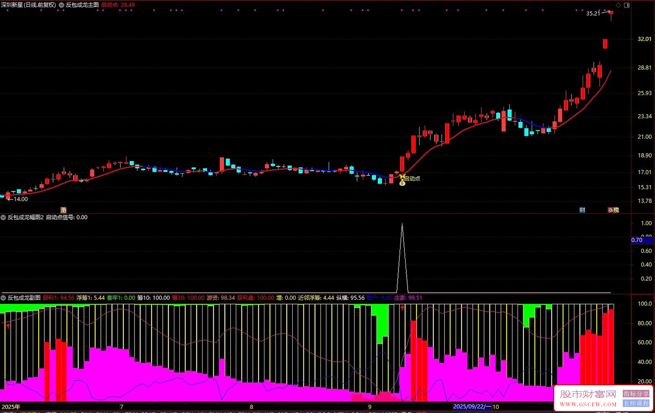Click the 反包成龙幅图2 indicator name

26,218
